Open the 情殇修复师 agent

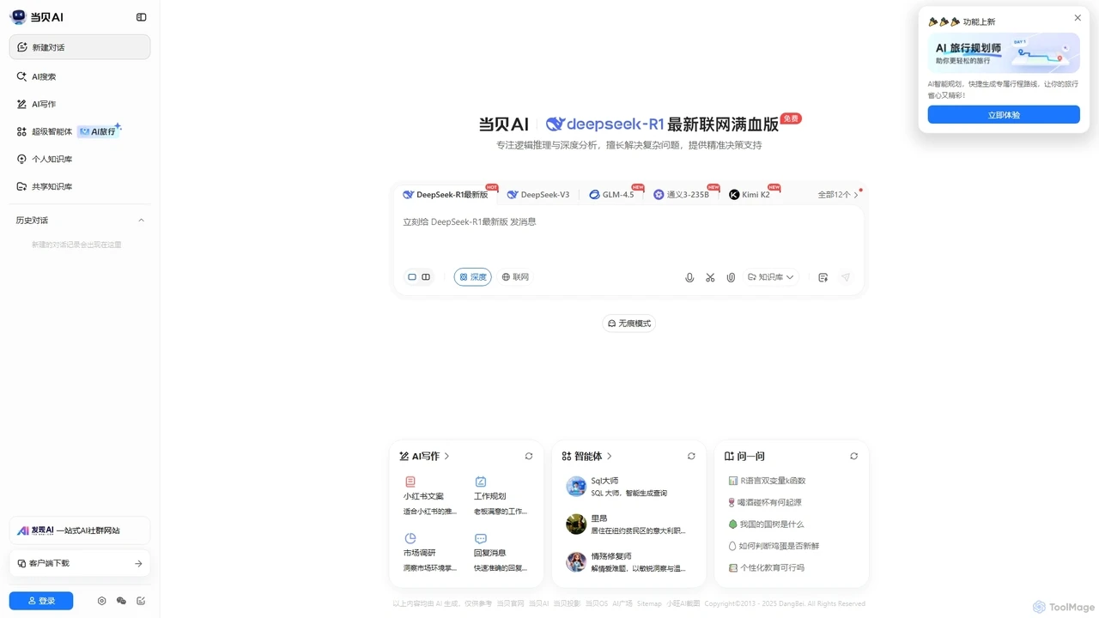627,561
